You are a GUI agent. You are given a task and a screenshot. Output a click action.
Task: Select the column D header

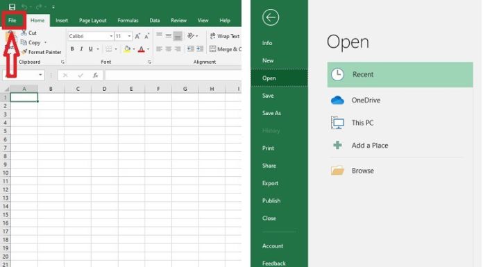(x=104, y=89)
